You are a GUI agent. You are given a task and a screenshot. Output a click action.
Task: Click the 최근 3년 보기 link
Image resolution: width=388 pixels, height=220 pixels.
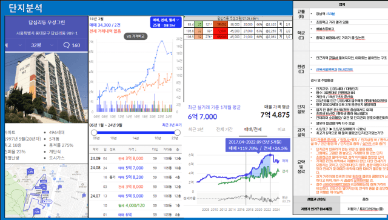point(172,125)
